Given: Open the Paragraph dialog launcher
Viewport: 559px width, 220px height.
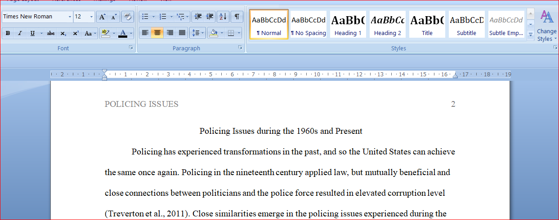Looking at the screenshot, I should (x=241, y=47).
